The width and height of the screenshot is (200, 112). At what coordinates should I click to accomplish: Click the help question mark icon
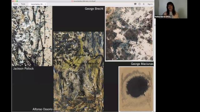[x=139, y=4]
